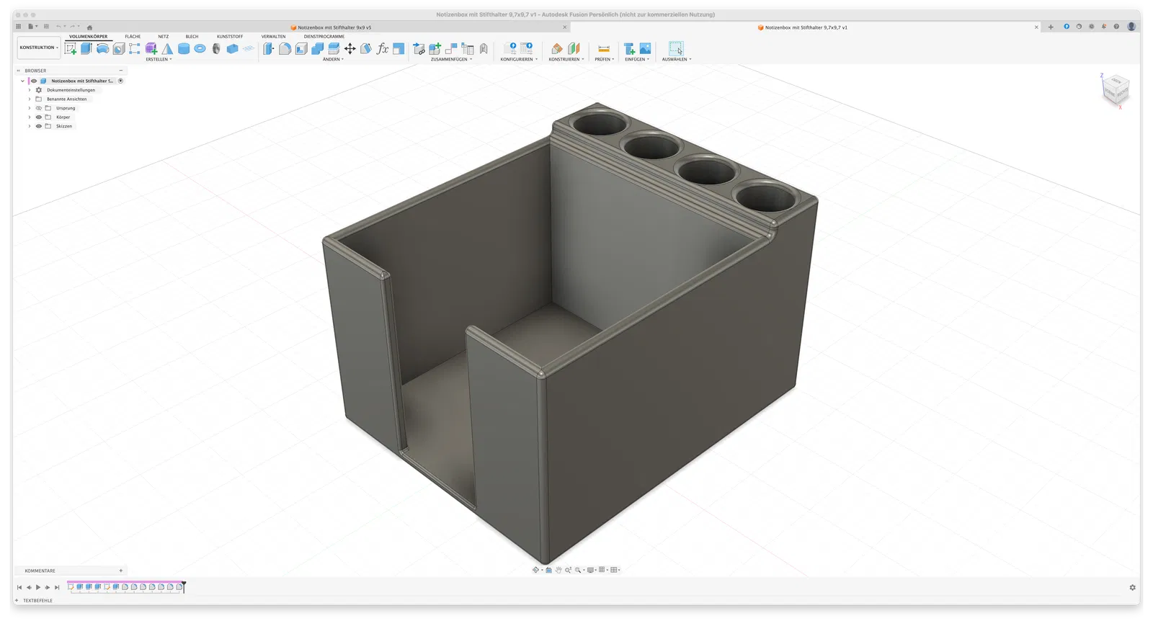
Task: Expand the Körper folder
Action: point(30,117)
